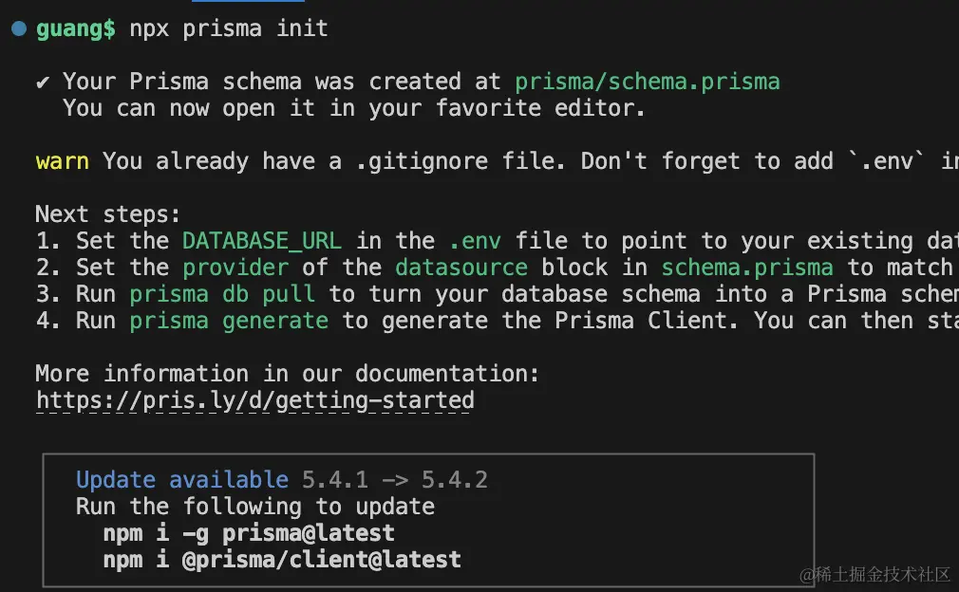Open the prisma/schema.prisma file path link
The width and height of the screenshot is (959, 592).
(647, 82)
